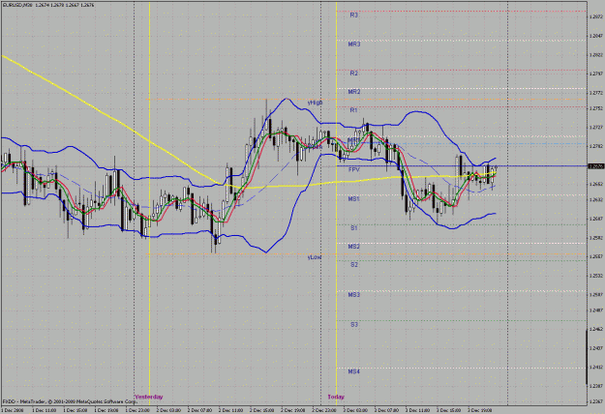Click the '3 Dec 07:00' time label
605x414 pixels.
point(386,410)
